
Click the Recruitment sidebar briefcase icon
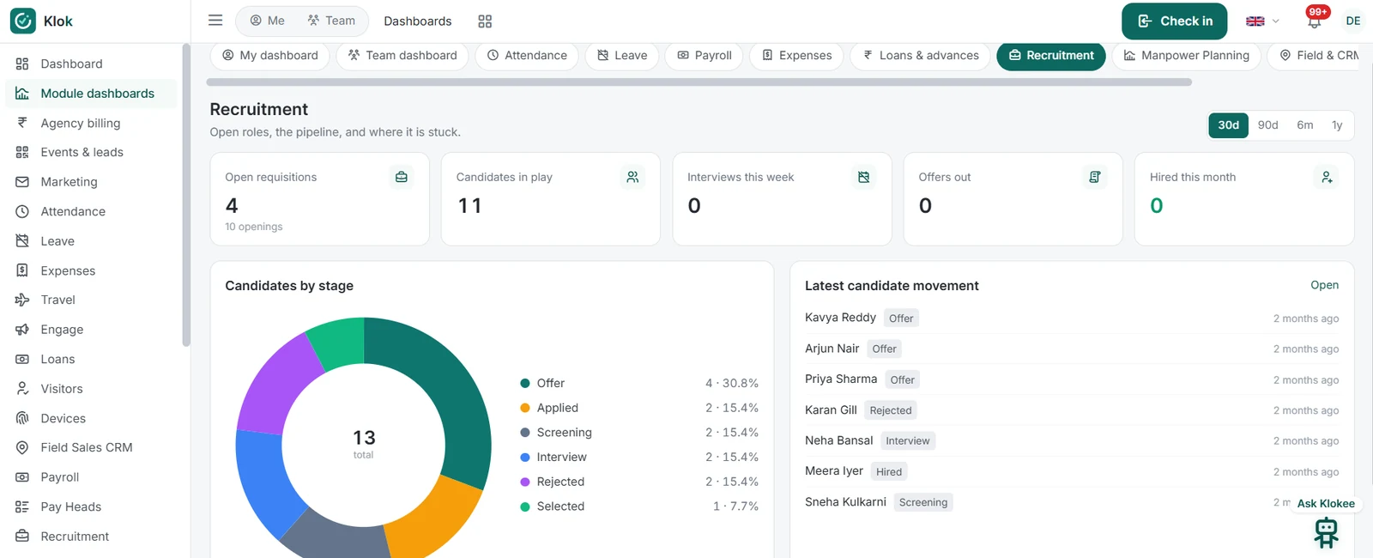click(x=22, y=537)
